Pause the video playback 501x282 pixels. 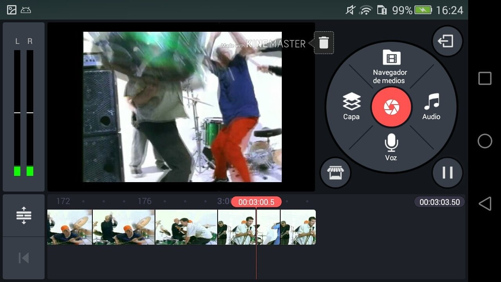coord(447,173)
